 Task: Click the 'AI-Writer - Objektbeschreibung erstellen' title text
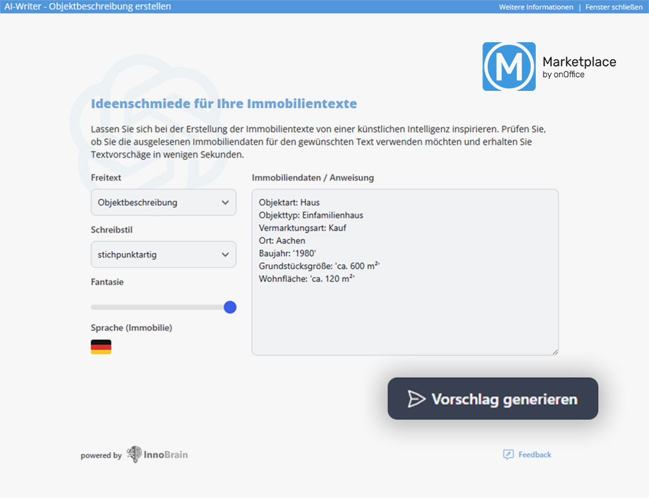(x=87, y=7)
